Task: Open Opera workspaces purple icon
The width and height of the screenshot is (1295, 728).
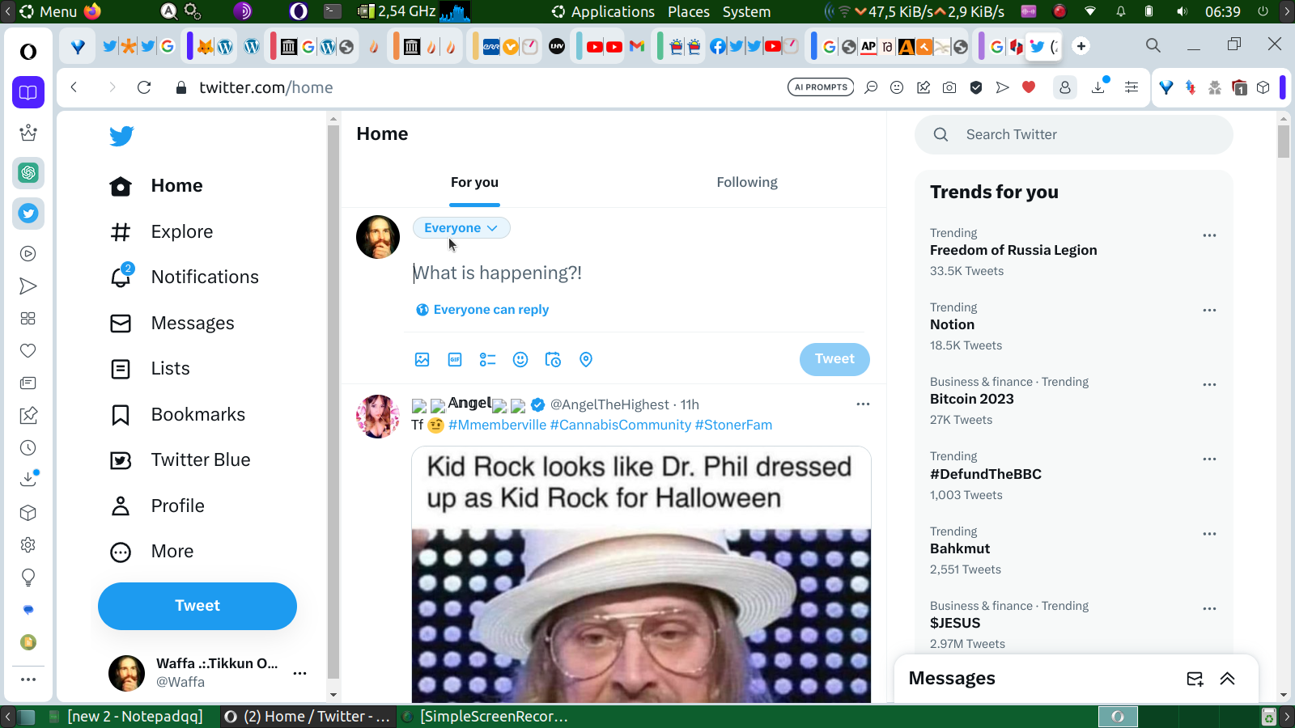Action: (28, 92)
